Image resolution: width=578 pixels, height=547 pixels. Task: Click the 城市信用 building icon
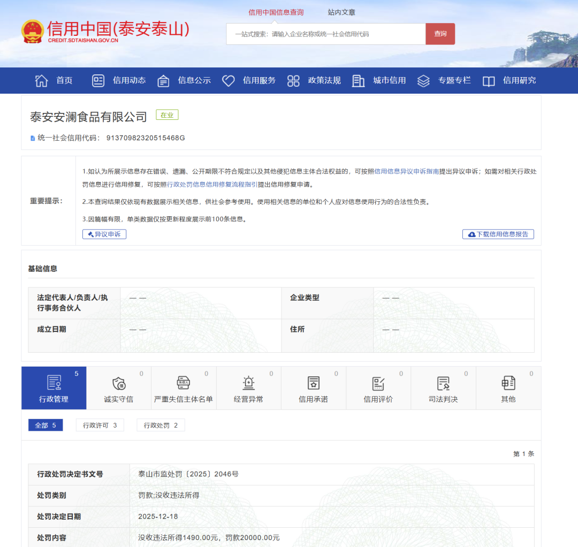click(359, 81)
